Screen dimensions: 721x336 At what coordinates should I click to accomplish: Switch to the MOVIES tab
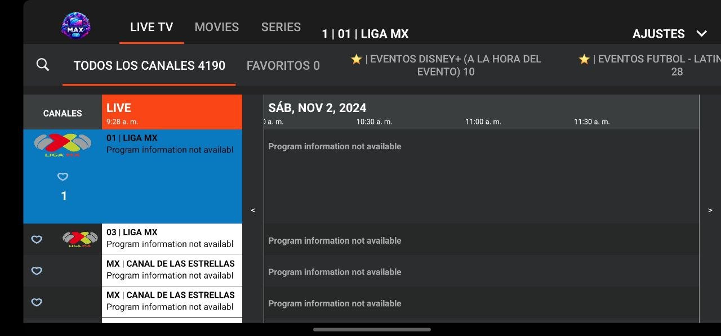coord(217,27)
